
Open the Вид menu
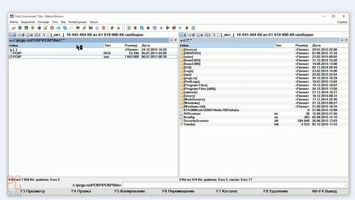(63, 22)
